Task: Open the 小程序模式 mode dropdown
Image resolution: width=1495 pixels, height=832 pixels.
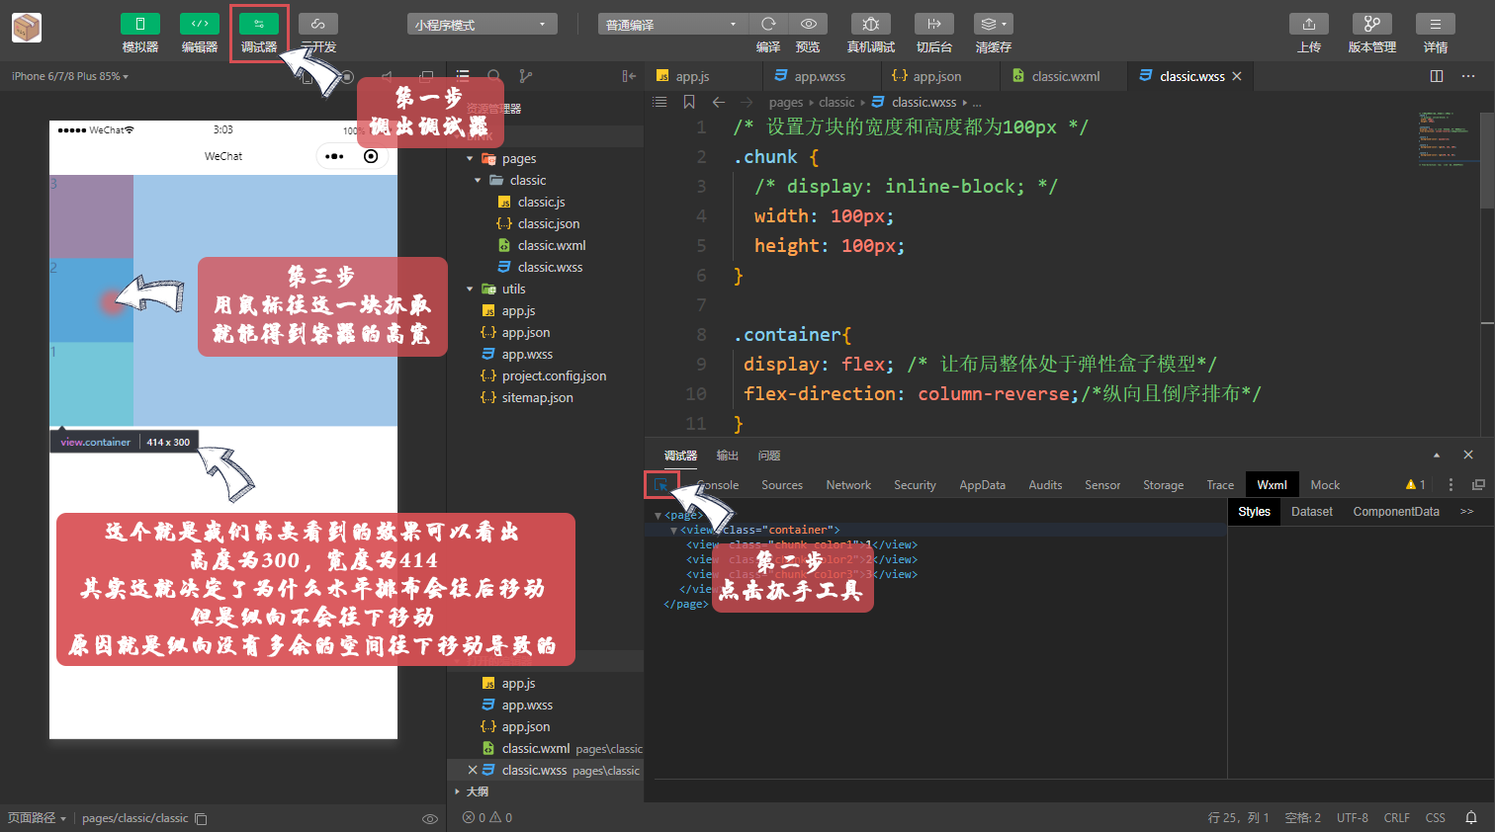Action: pos(482,24)
